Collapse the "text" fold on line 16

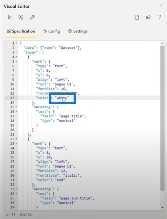click(16, 112)
